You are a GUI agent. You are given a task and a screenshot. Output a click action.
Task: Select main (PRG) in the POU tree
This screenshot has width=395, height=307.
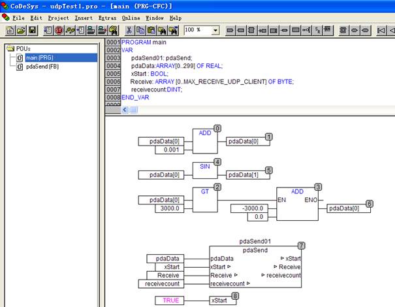[x=39, y=57]
